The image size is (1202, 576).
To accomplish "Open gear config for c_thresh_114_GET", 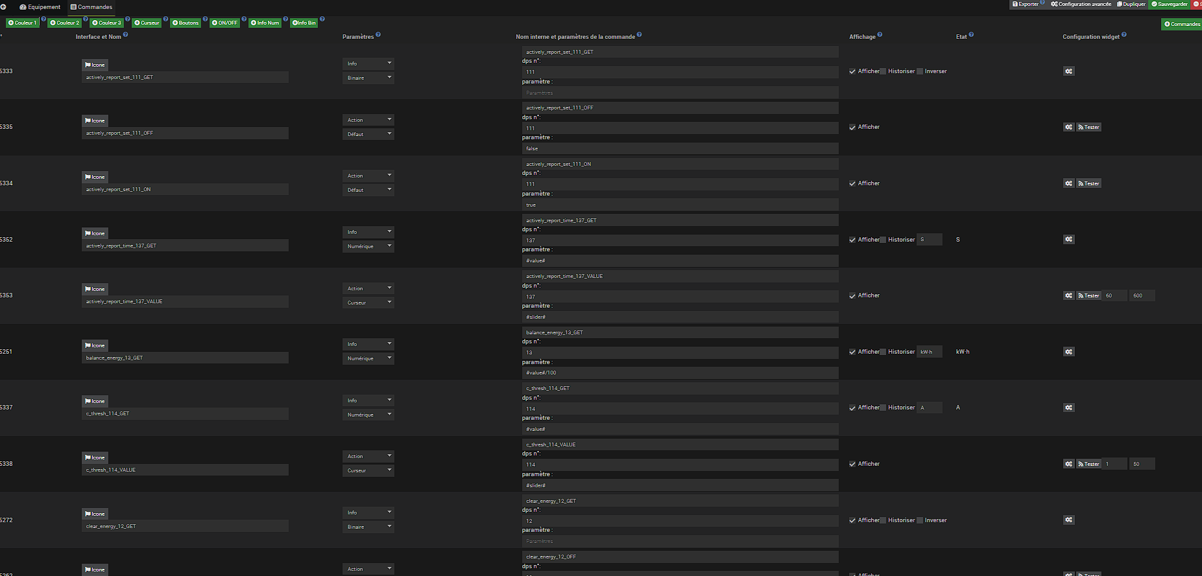I will 1068,408.
